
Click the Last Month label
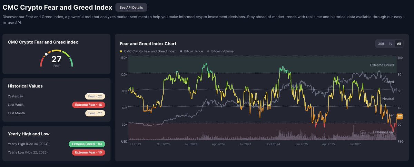coord(17,113)
